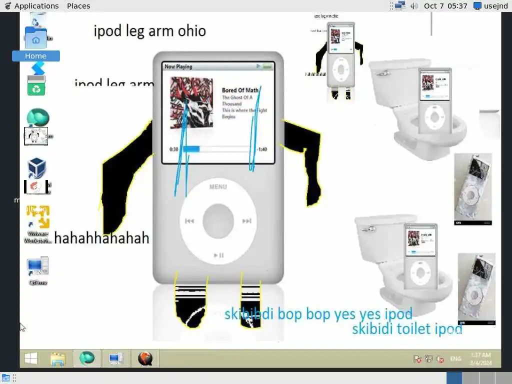Open the usejnd user menu
Image resolution: width=512 pixels, height=384 pixels.
(491, 6)
